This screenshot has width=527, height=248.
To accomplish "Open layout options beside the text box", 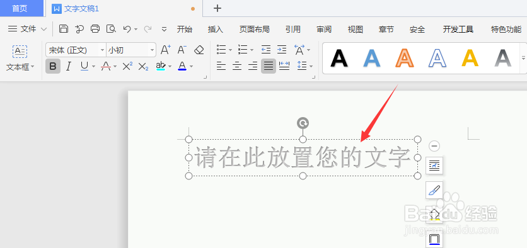I will click(434, 166).
